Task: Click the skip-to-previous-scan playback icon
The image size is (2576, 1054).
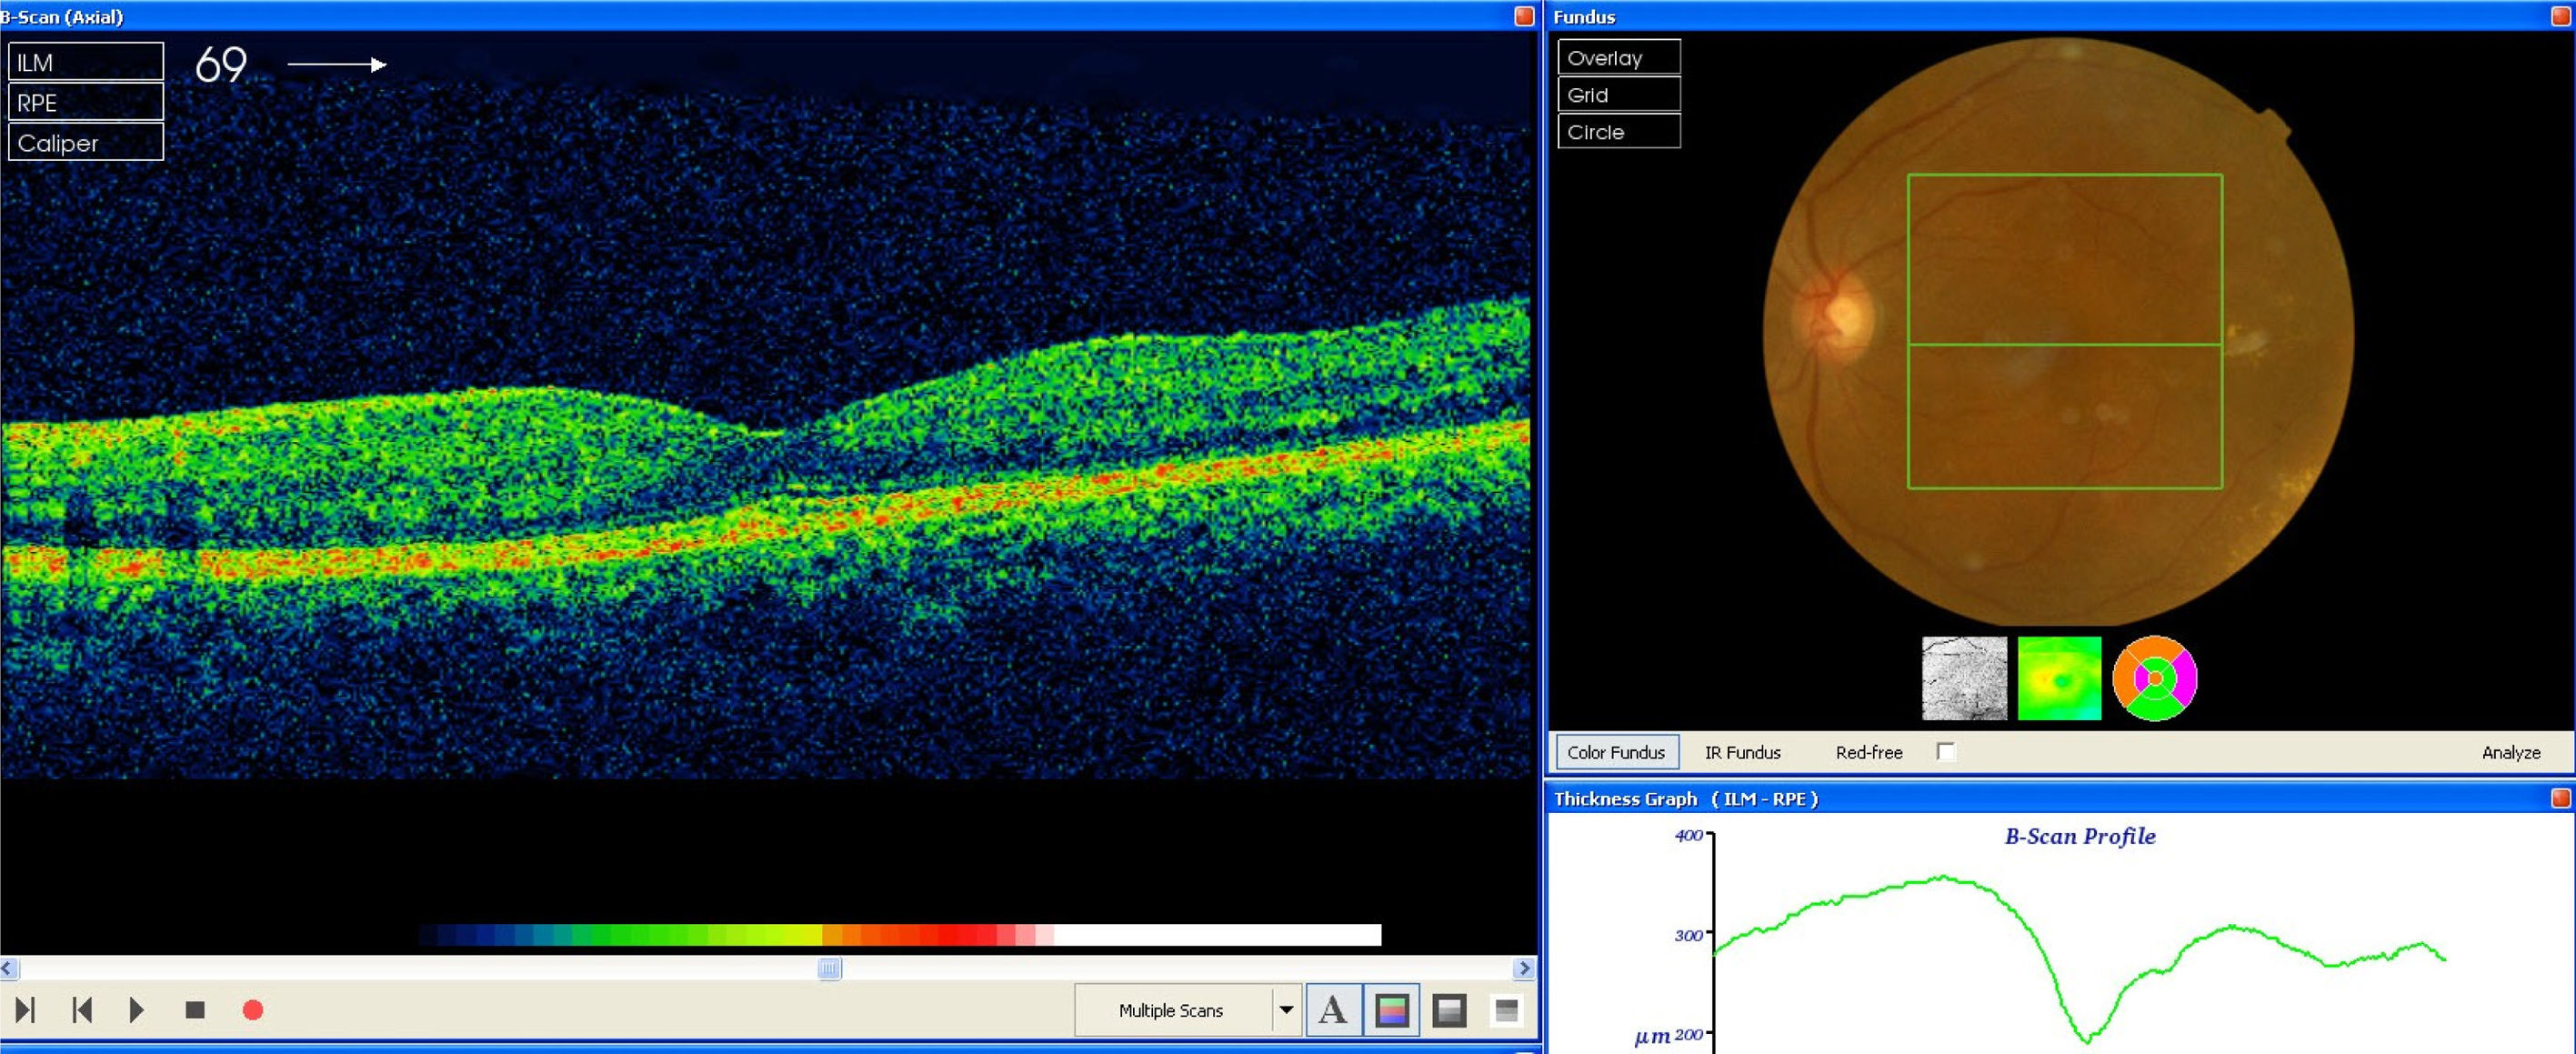Action: [x=82, y=1010]
